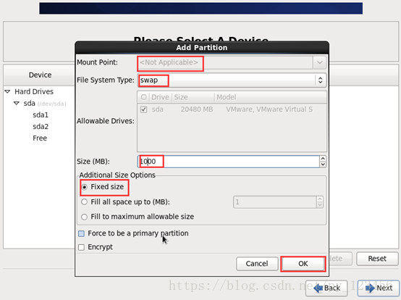
Task: Collapse the Hard Drives tree node
Action: [x=8, y=91]
